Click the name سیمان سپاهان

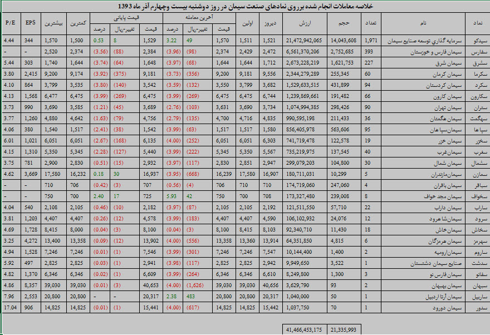point(446,130)
